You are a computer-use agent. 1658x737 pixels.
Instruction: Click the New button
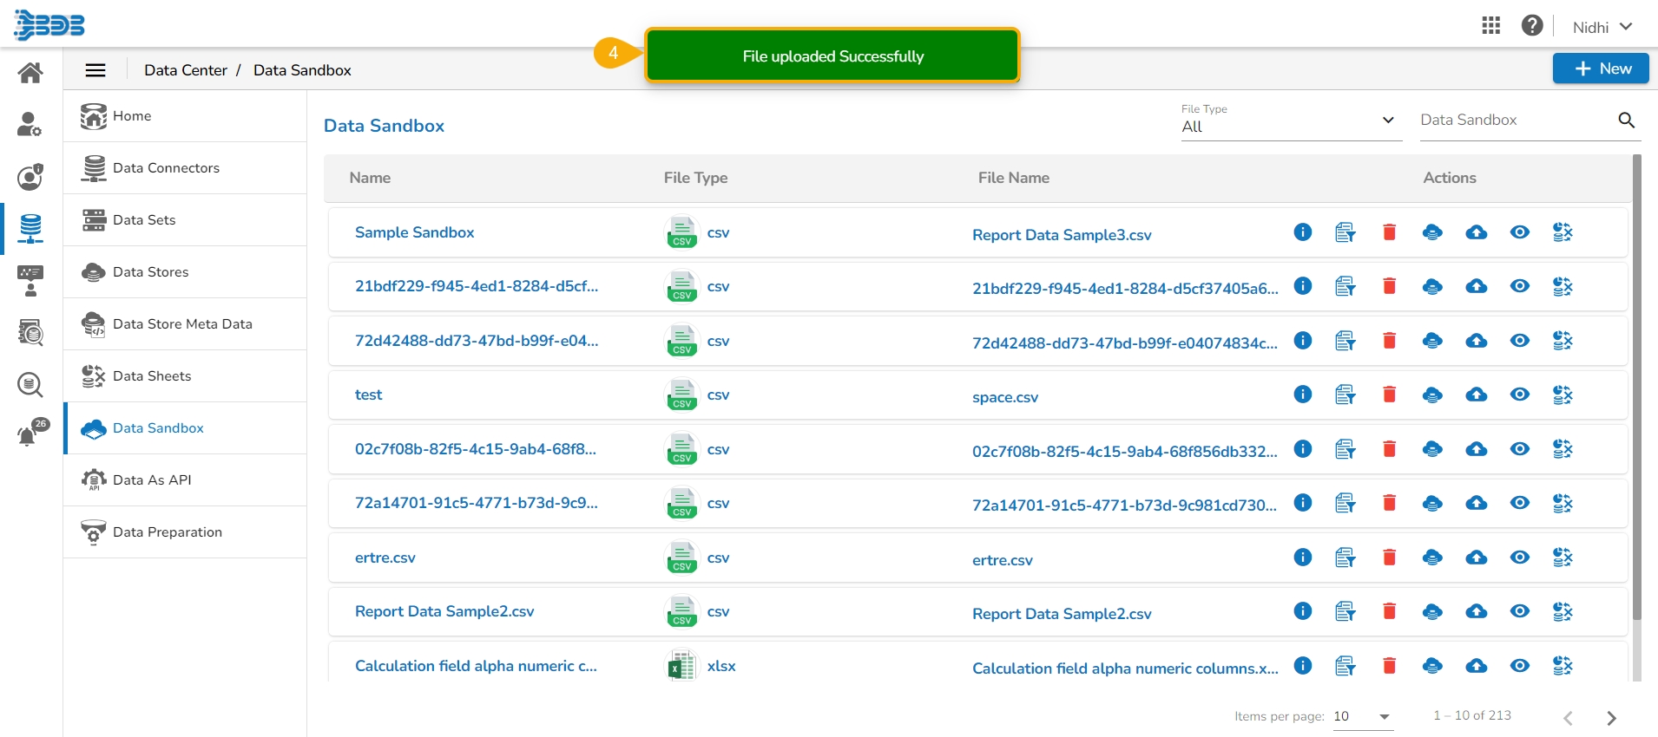1600,68
